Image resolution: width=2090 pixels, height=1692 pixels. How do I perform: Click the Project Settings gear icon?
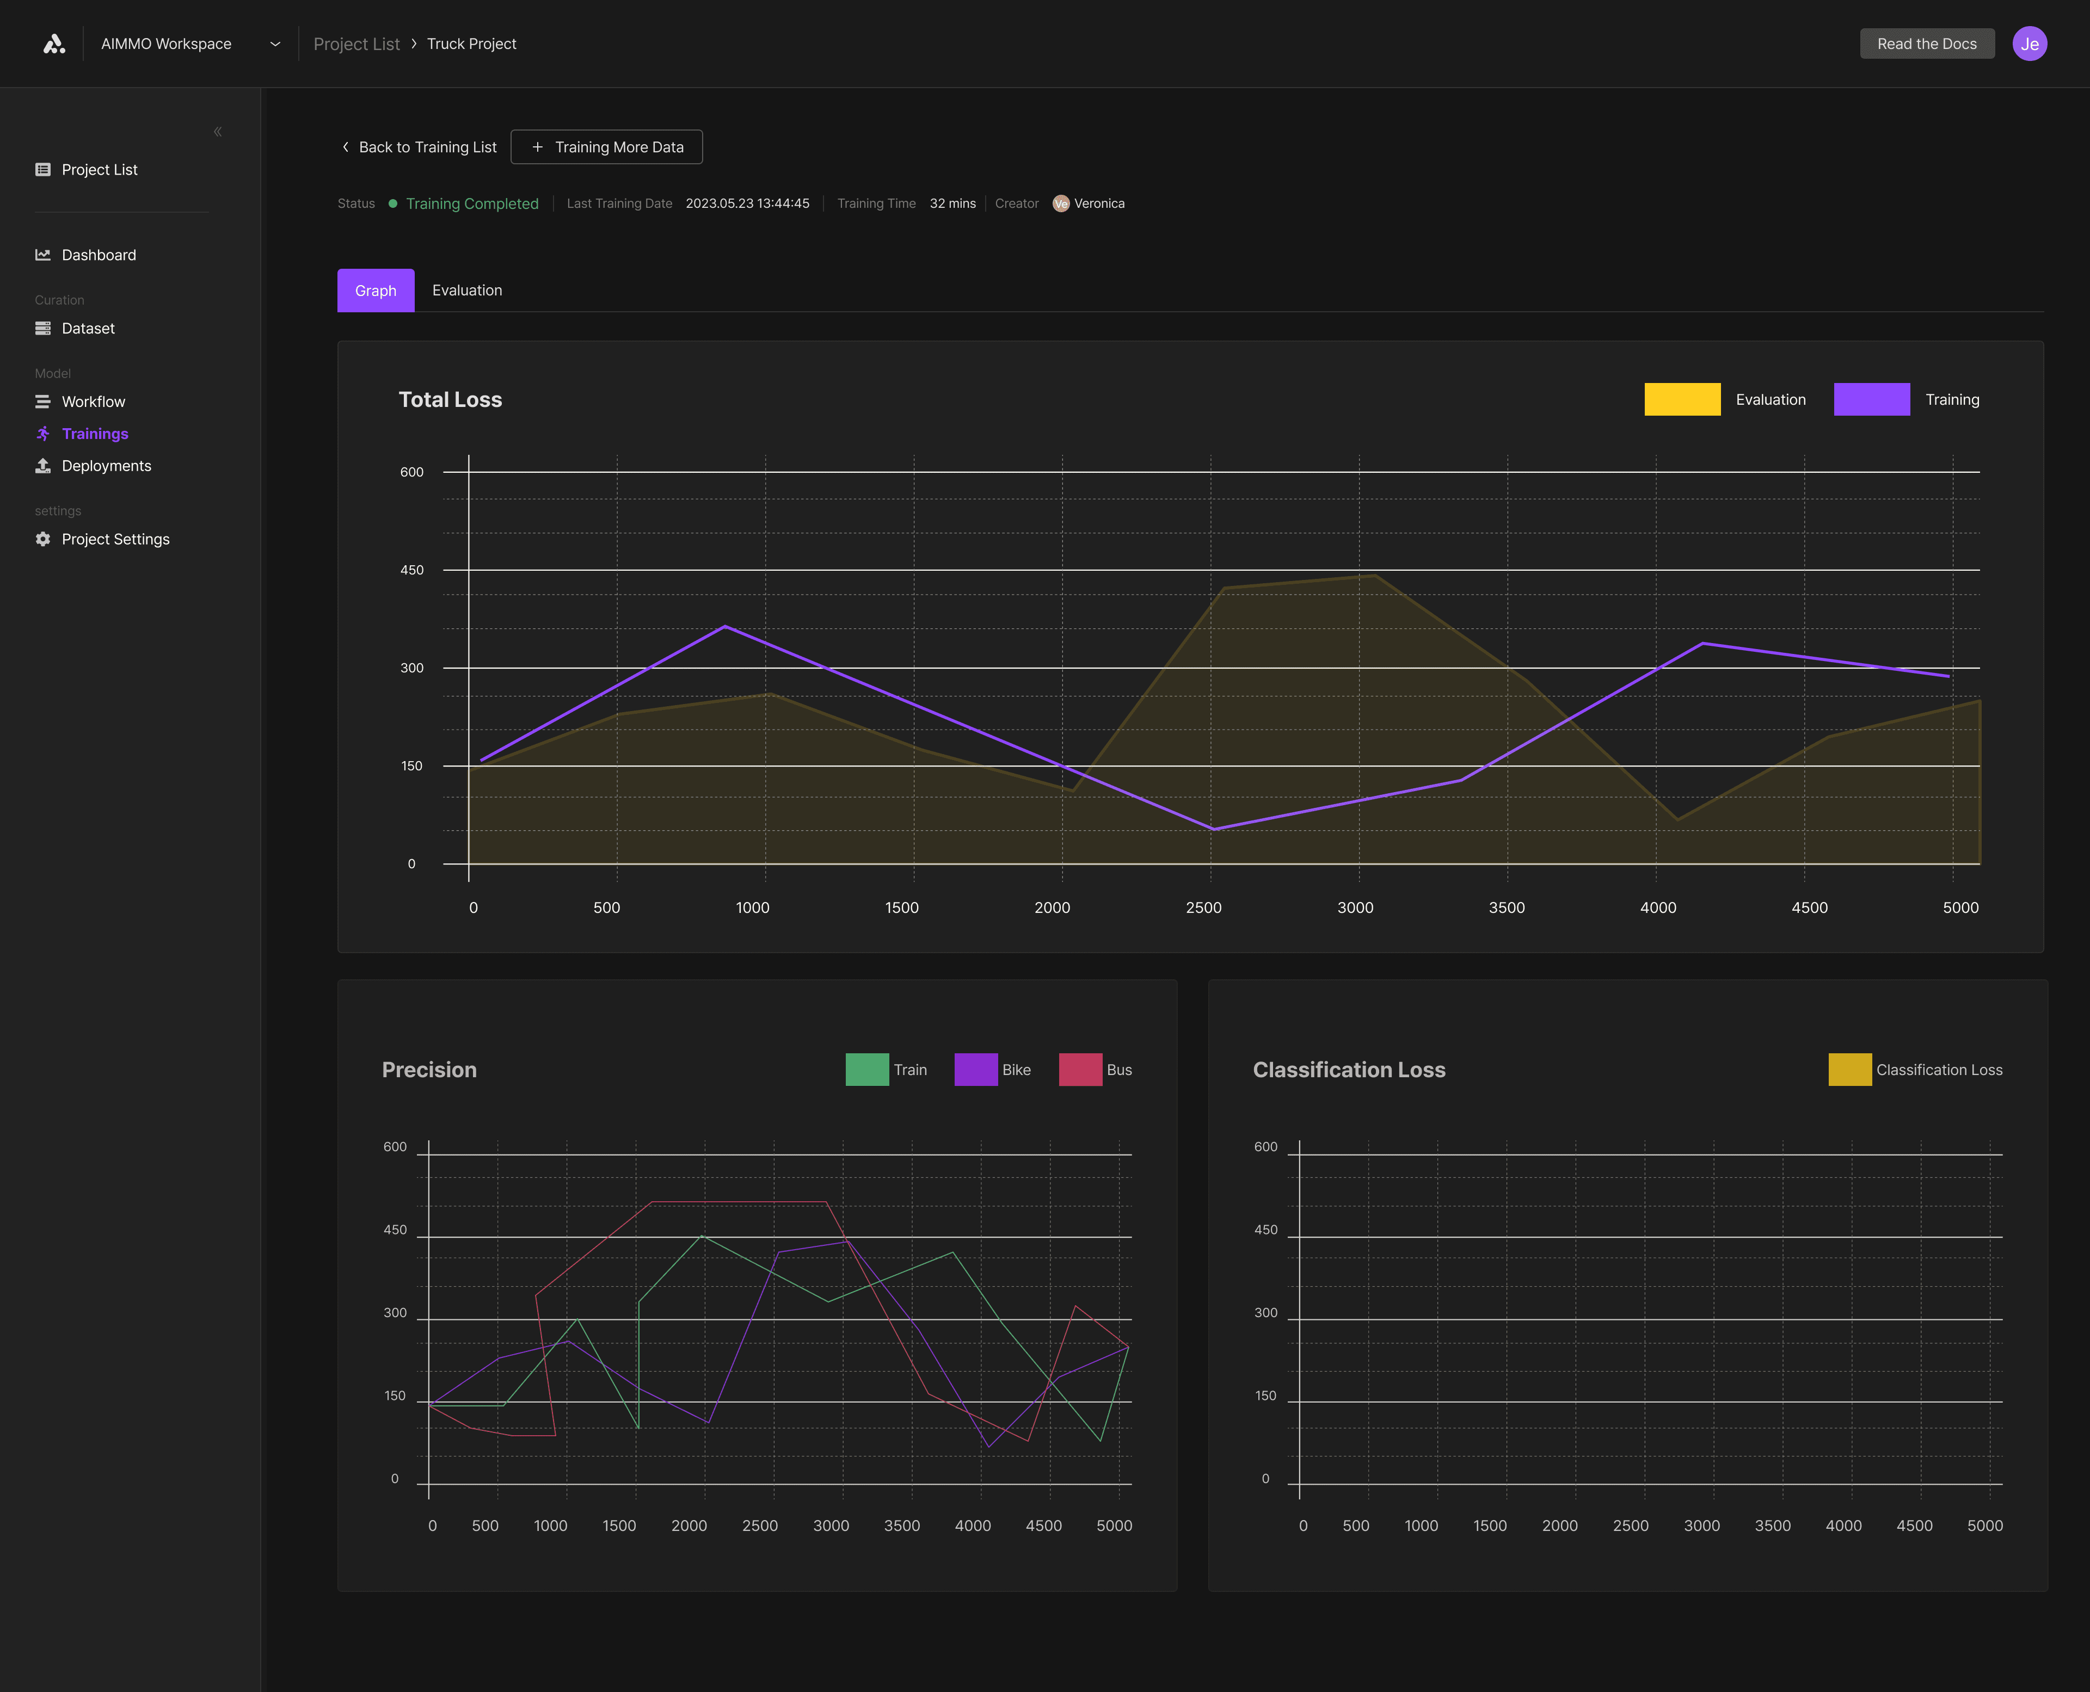coord(43,539)
